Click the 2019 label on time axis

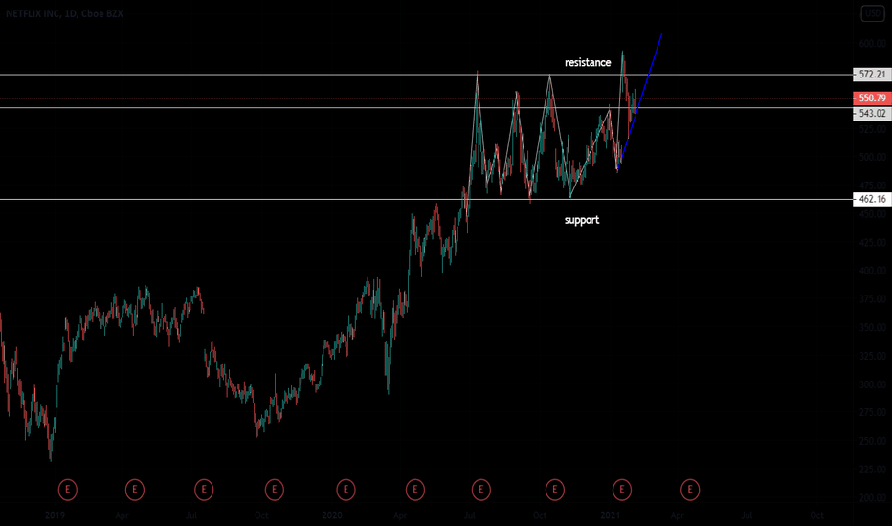click(55, 515)
